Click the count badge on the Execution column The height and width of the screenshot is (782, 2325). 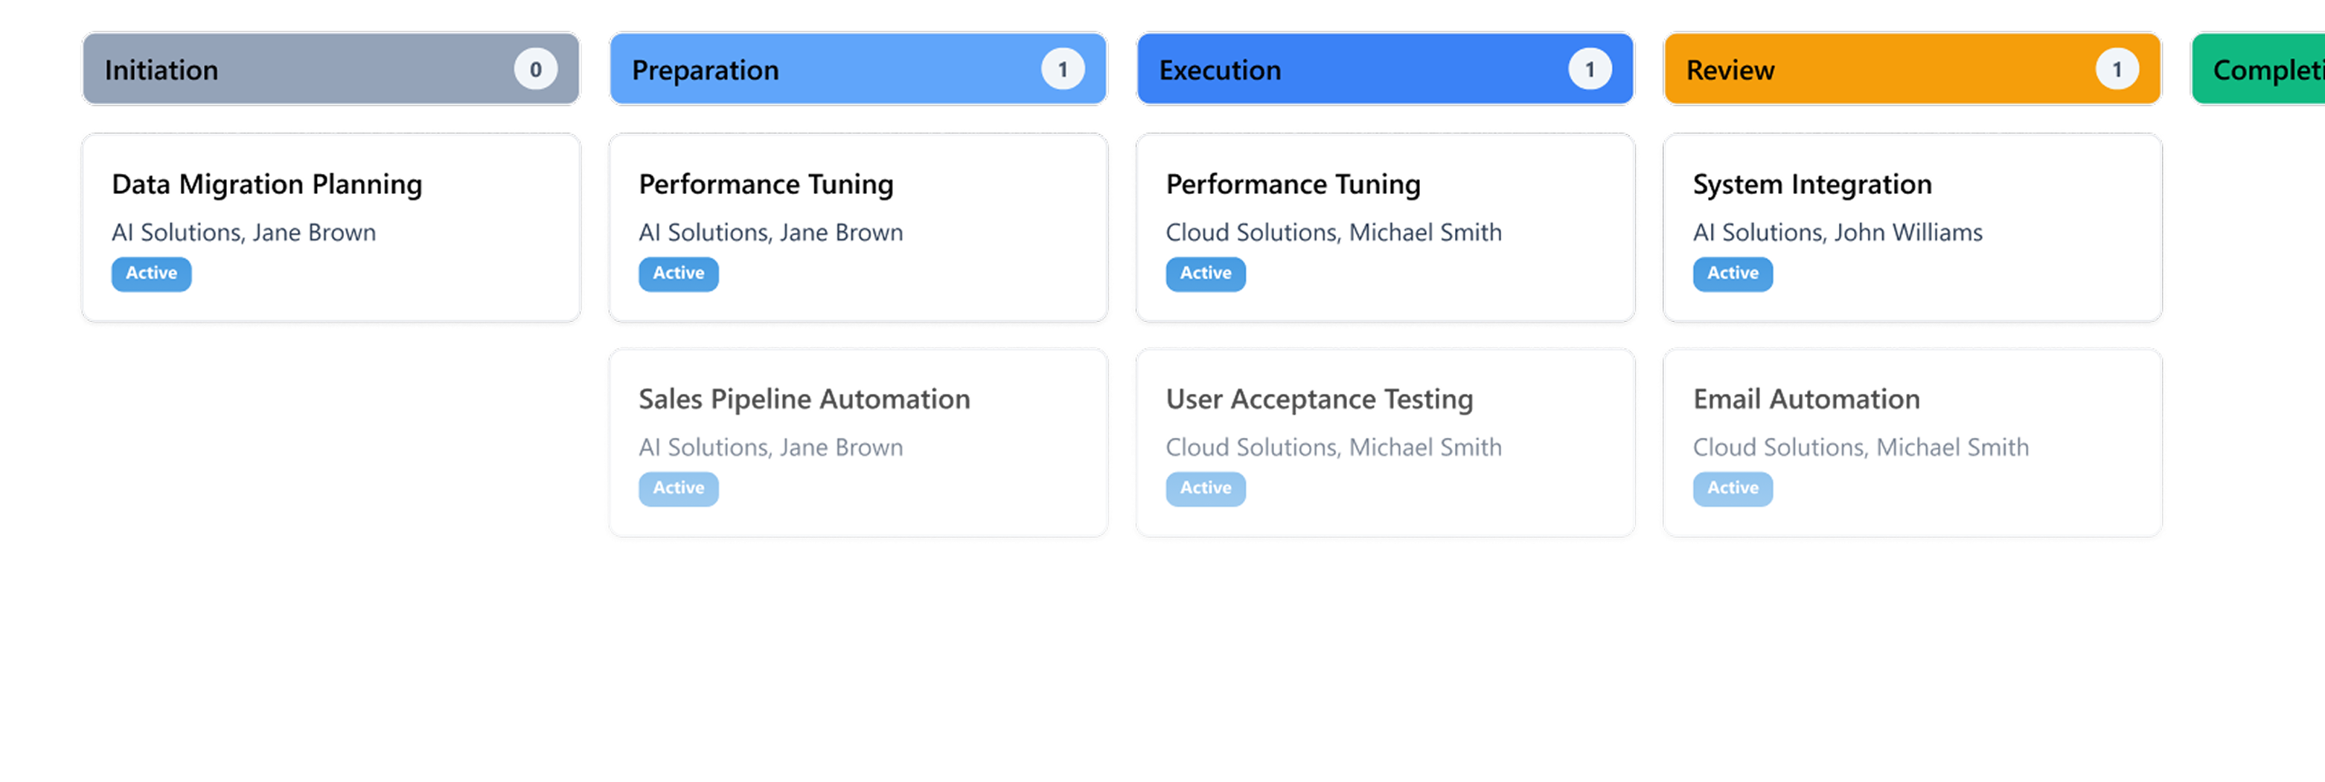point(1591,68)
